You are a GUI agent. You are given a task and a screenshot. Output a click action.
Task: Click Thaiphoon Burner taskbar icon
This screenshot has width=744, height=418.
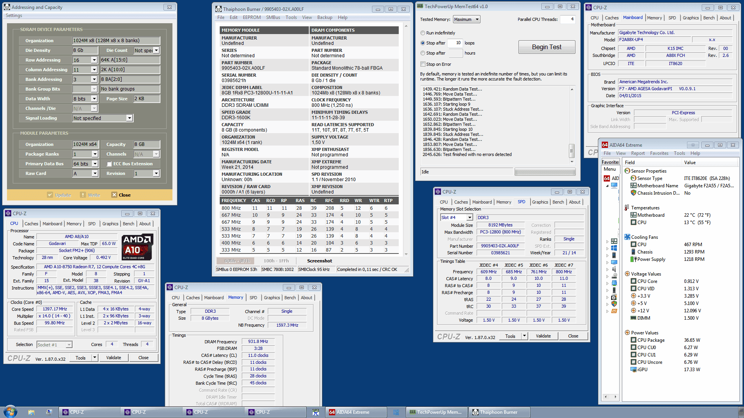501,412
